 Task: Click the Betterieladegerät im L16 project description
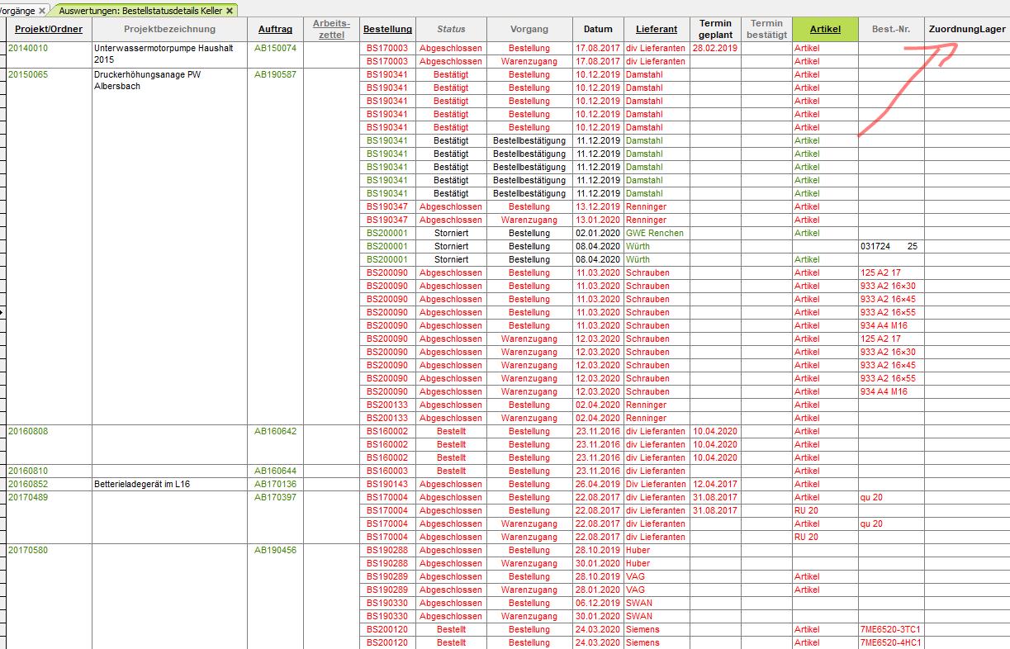[142, 485]
